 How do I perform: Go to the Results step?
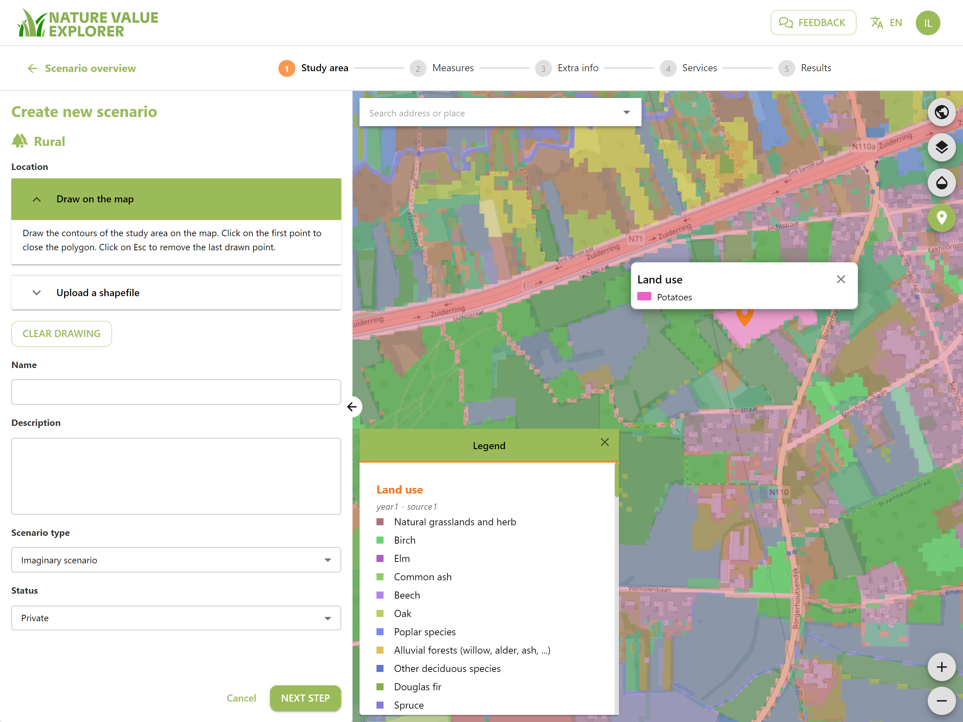805,68
